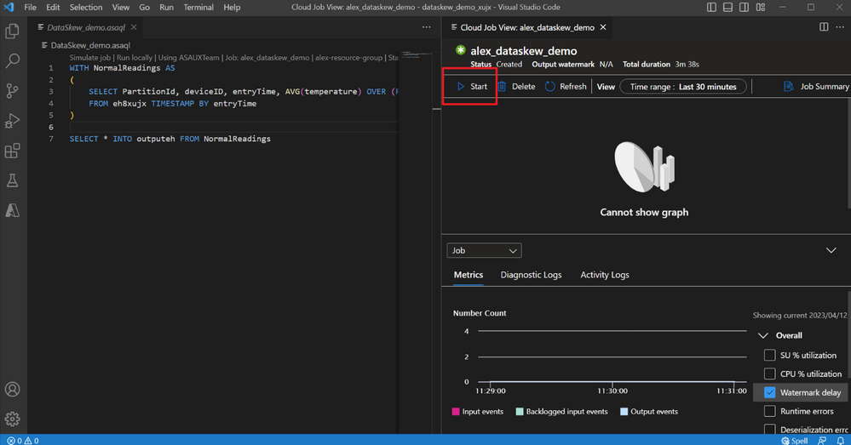Enable the CPU % utilization checkbox
Viewport: 851px width, 445px height.
769,374
